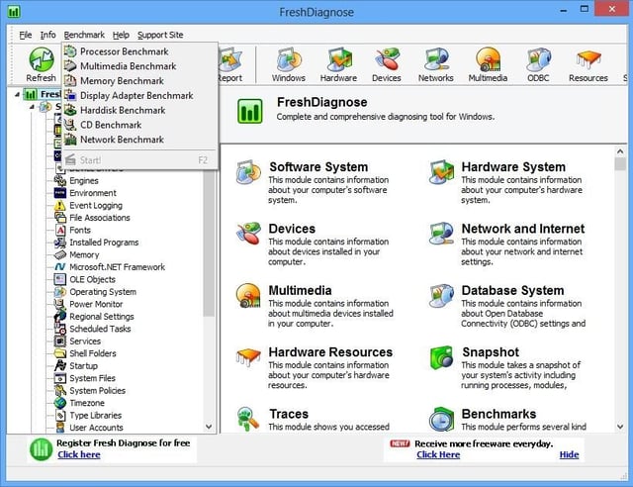Click the Refresh toolbar icon
The width and height of the screenshot is (633, 487).
(42, 64)
